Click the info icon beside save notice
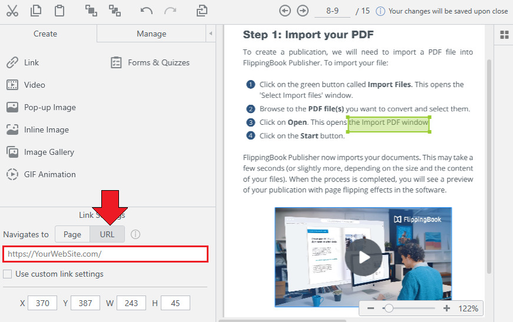 (x=380, y=11)
